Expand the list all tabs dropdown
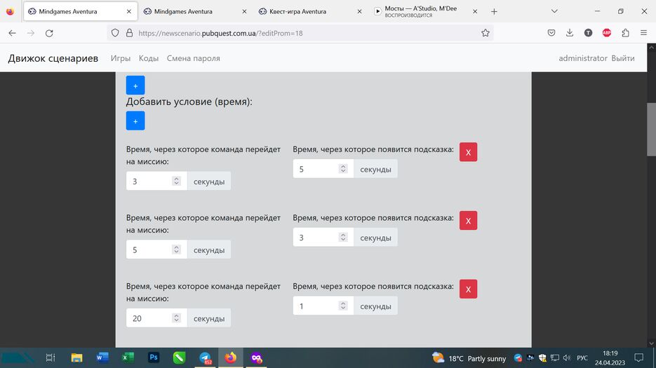The height and width of the screenshot is (368, 656). click(x=554, y=11)
